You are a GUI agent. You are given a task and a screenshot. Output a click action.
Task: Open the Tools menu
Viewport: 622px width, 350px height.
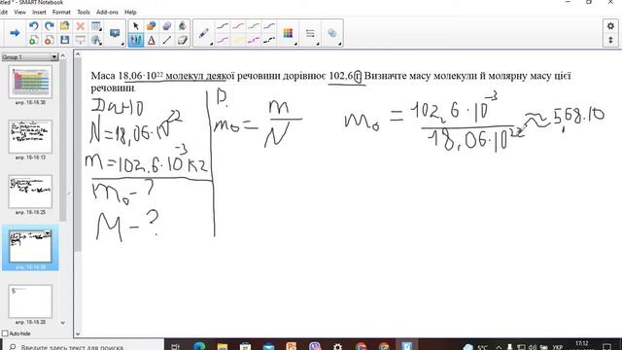coord(84,13)
